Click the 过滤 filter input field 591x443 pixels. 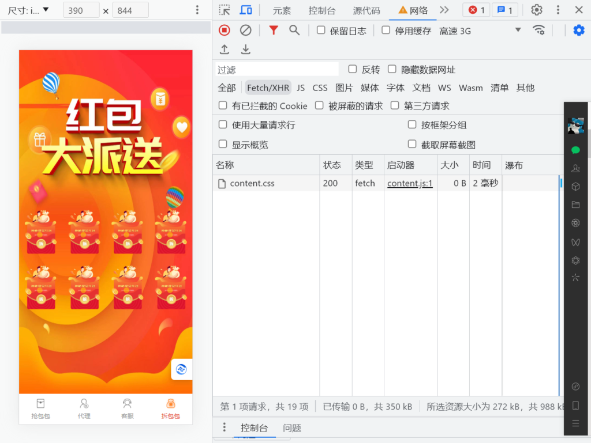[277, 69]
